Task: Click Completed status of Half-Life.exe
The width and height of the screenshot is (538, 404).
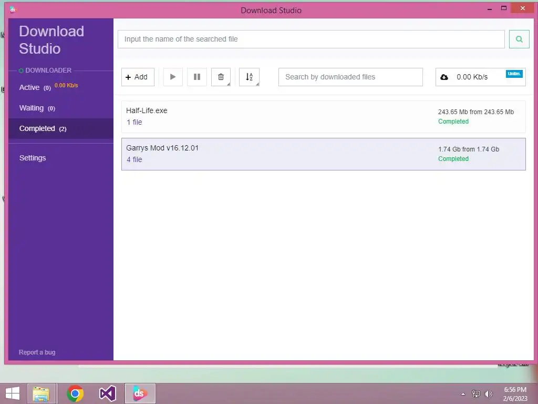Action: pyautogui.click(x=453, y=122)
